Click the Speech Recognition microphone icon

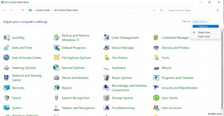pyautogui.click(x=57, y=98)
